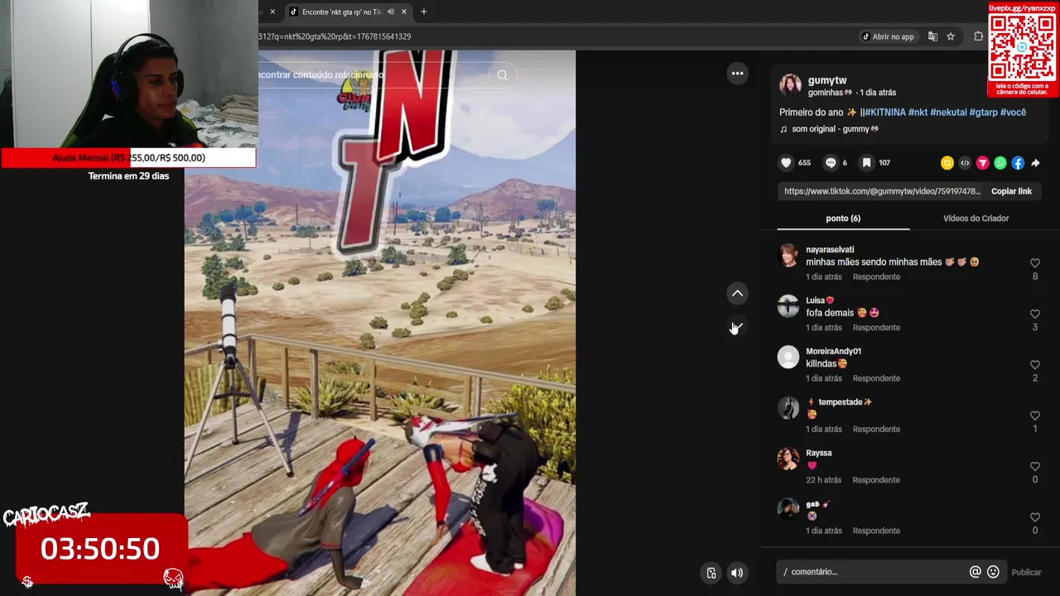Open the #nkt hashtag
Image resolution: width=1060 pixels, height=596 pixels.
click(918, 113)
